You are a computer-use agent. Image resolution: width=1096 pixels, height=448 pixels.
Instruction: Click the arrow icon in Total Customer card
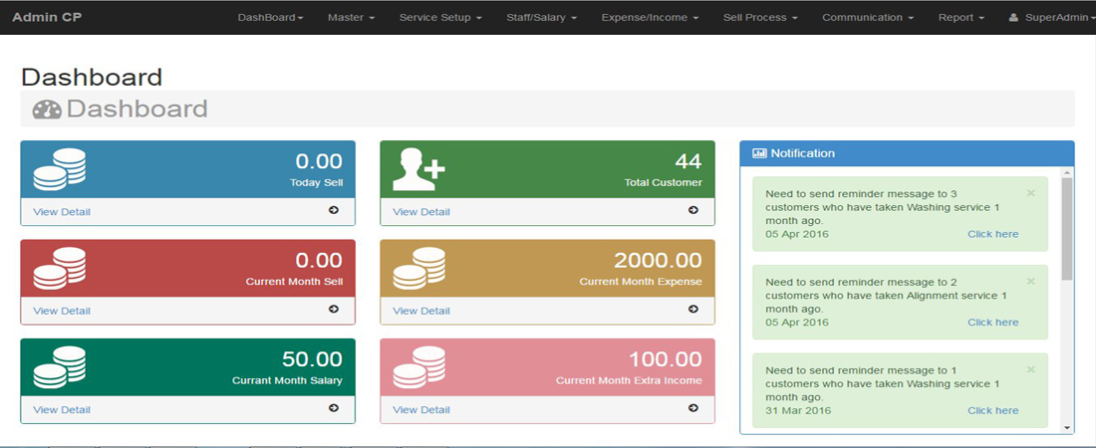point(693,210)
